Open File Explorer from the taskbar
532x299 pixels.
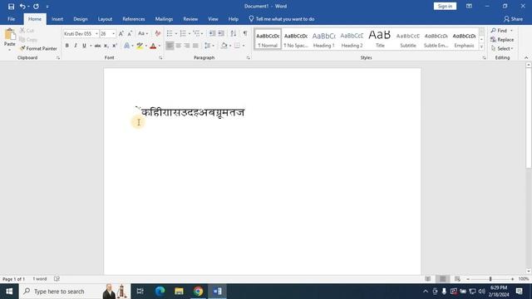pyautogui.click(x=180, y=292)
